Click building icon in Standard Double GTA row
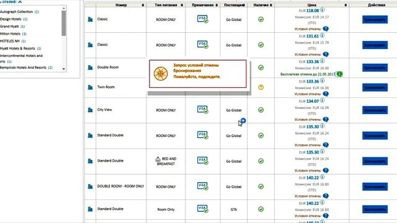Image resolution: width=397 pixels, height=223 pixels. coord(90,209)
